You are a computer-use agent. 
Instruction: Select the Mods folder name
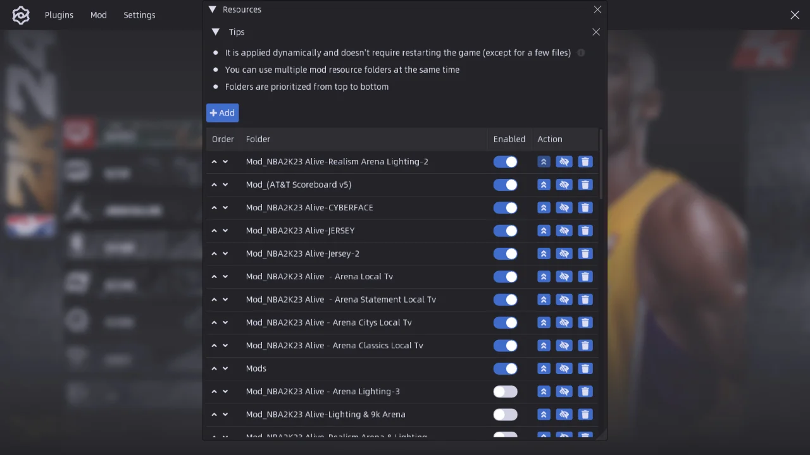[256, 368]
